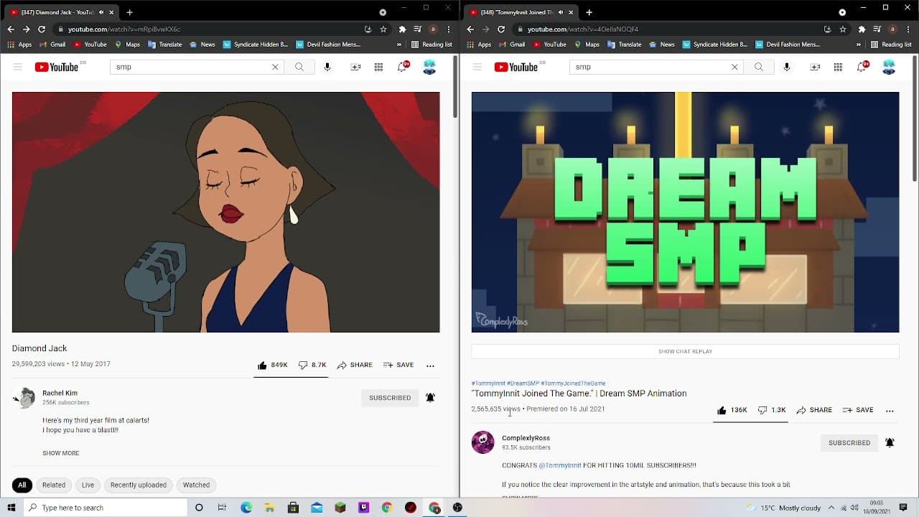Reload page in the left browser window
Screen dimensions: 919x517
[42, 29]
